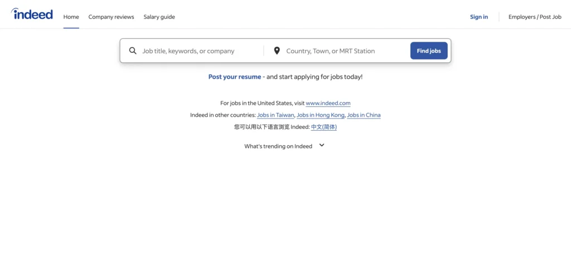Open Jobs in Hong Kong link
Image resolution: width=571 pixels, height=277 pixels.
pos(321,115)
